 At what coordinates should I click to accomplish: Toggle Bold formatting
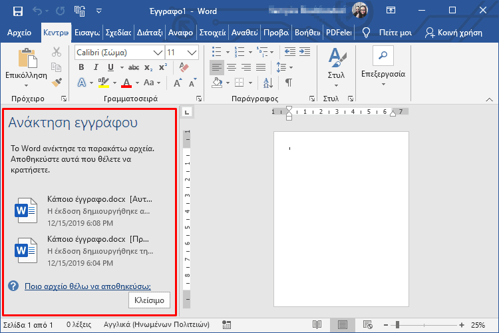point(81,67)
